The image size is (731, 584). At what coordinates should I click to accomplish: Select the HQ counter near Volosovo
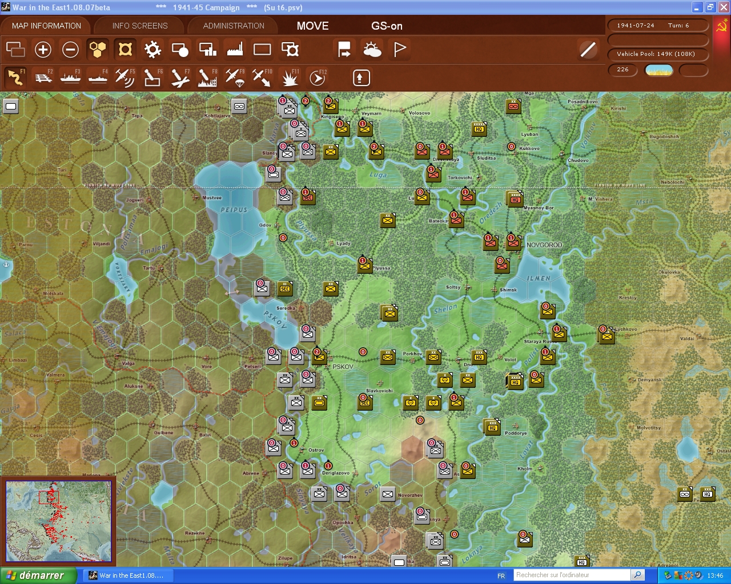coord(479,128)
